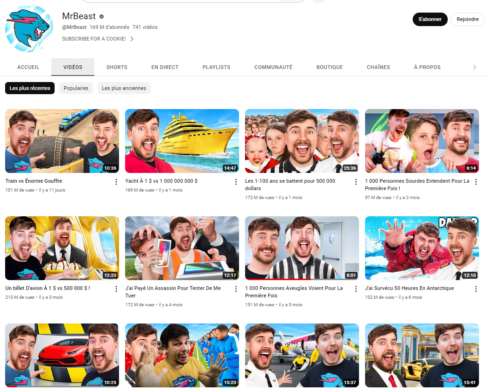This screenshot has height=392, width=486.
Task: Select the VIDÉOS tab
Action: 73,67
